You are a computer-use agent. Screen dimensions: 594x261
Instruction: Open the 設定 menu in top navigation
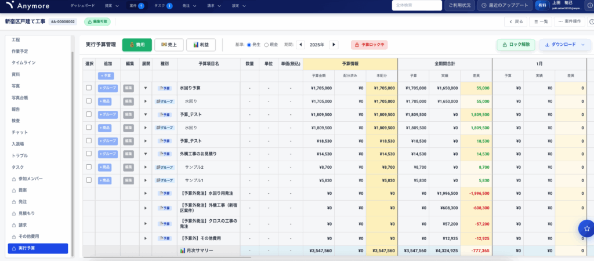tap(238, 6)
